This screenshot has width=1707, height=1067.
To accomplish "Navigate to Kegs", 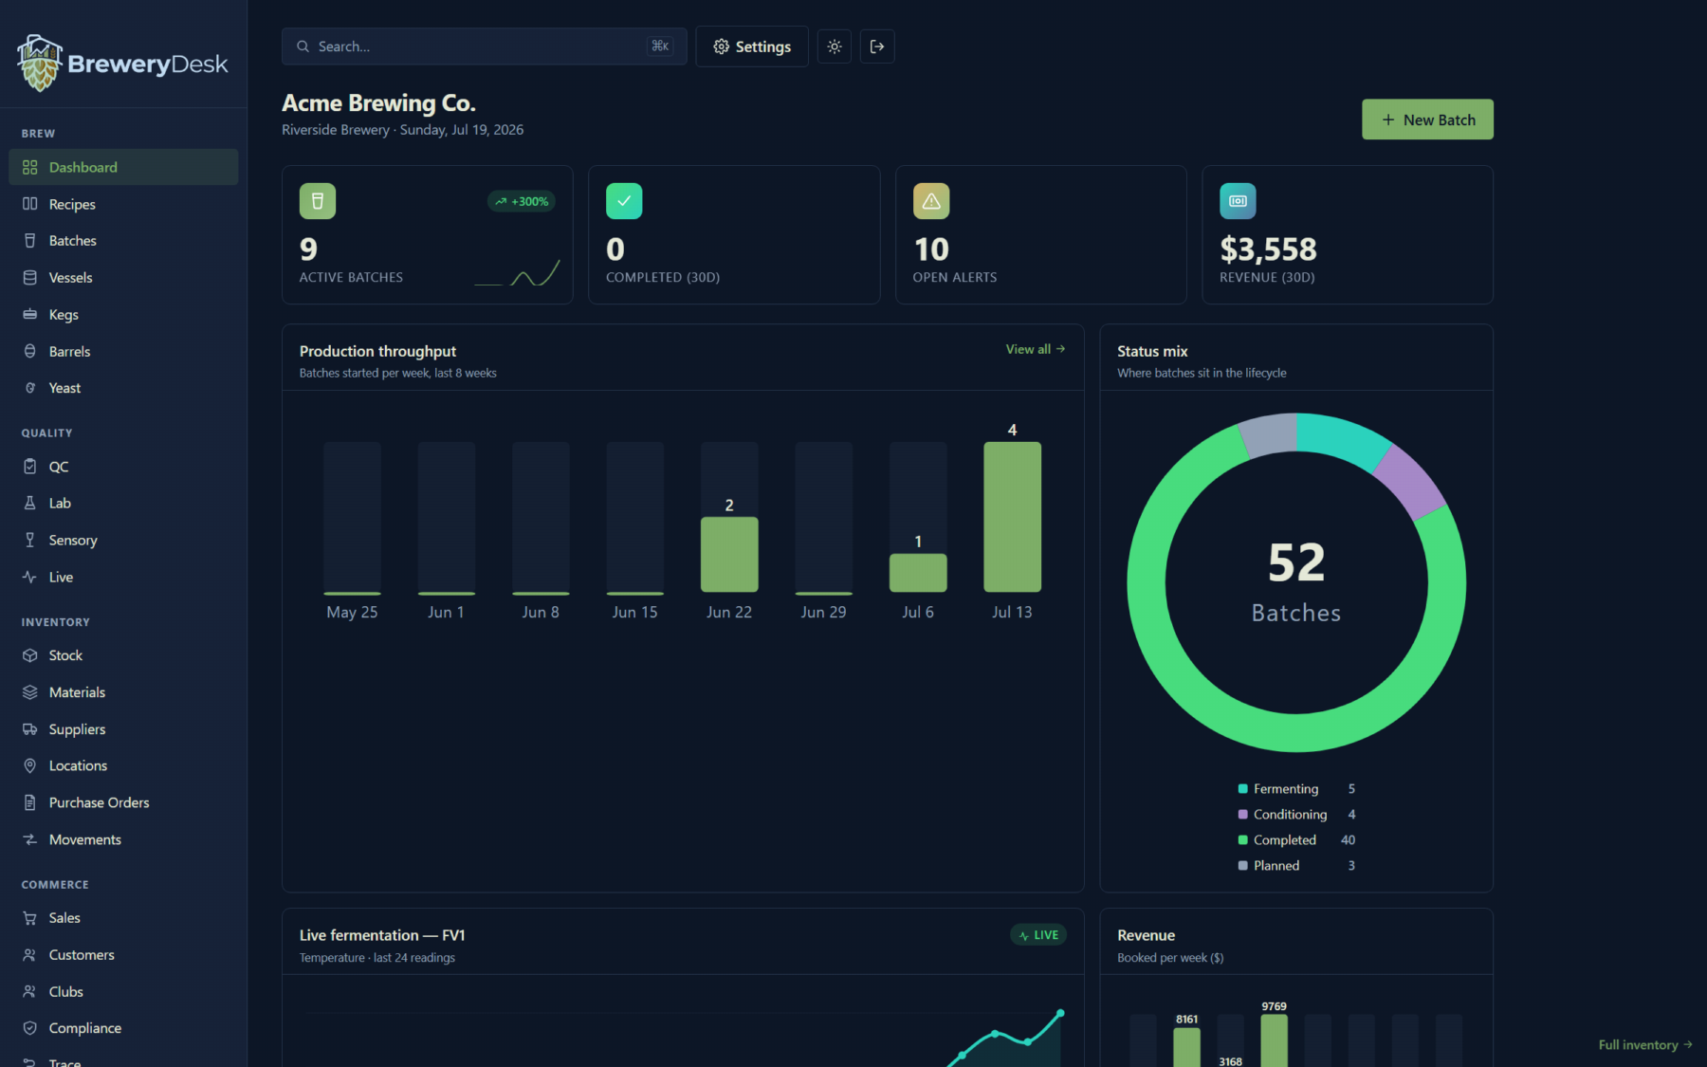I will coord(123,315).
